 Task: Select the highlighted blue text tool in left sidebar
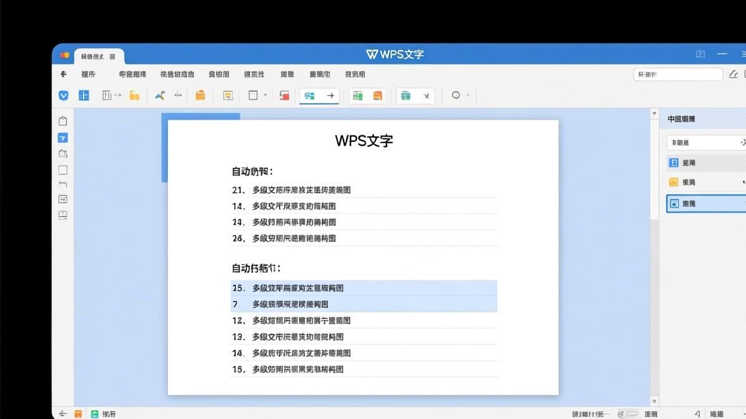point(63,138)
